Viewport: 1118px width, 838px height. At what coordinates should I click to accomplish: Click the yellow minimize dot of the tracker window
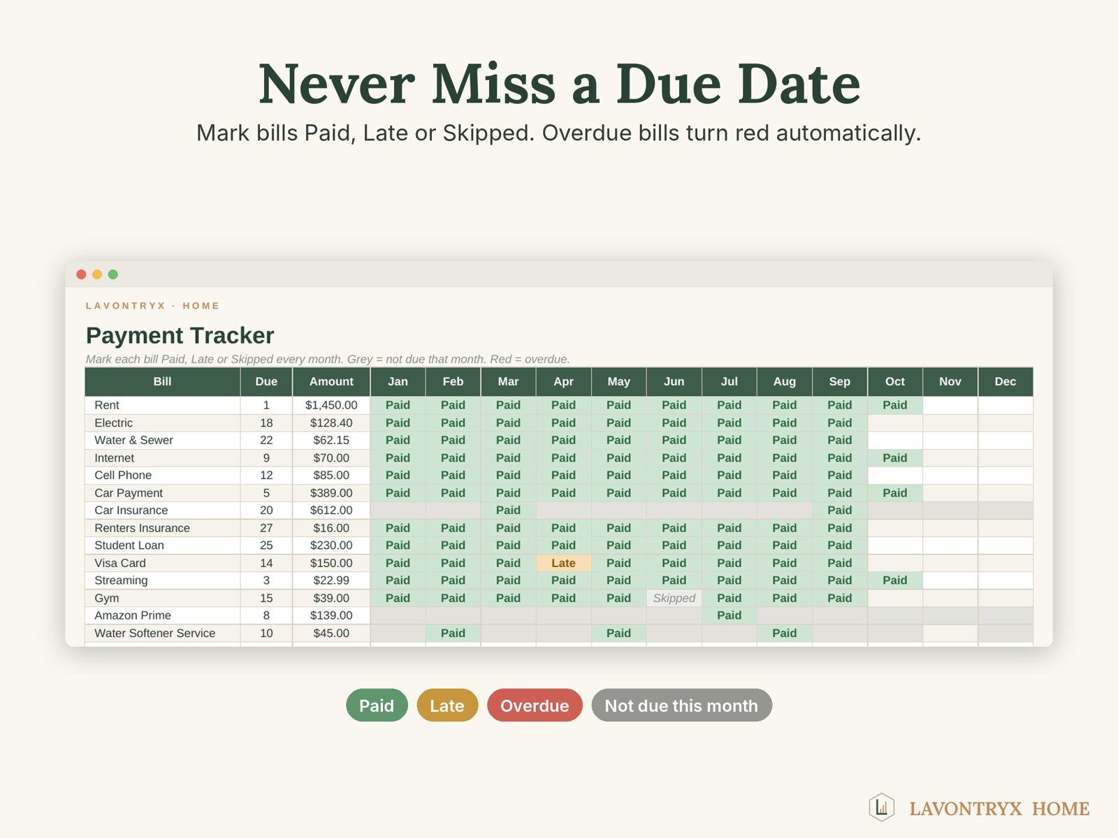tap(97, 274)
